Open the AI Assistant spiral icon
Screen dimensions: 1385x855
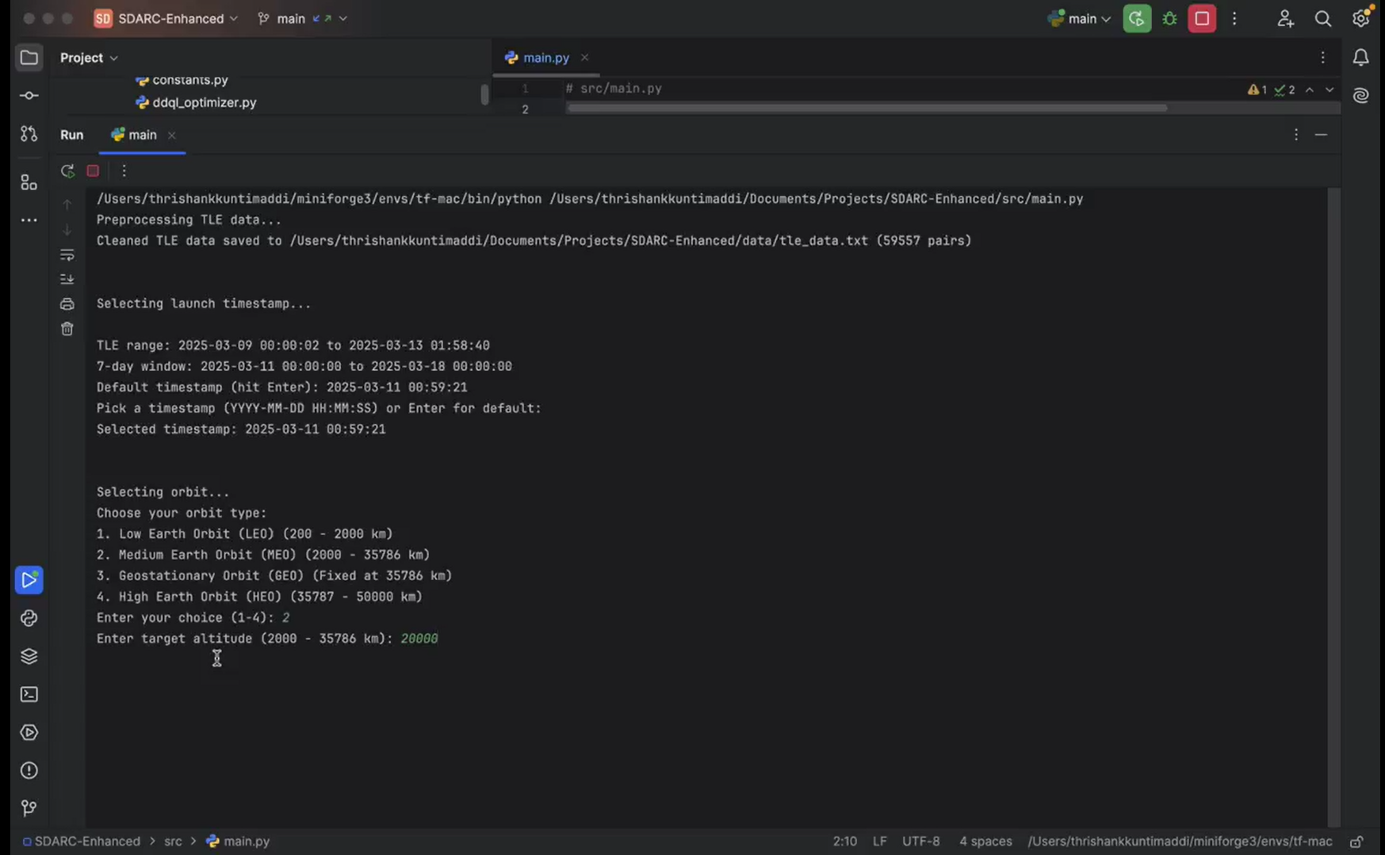click(1360, 95)
